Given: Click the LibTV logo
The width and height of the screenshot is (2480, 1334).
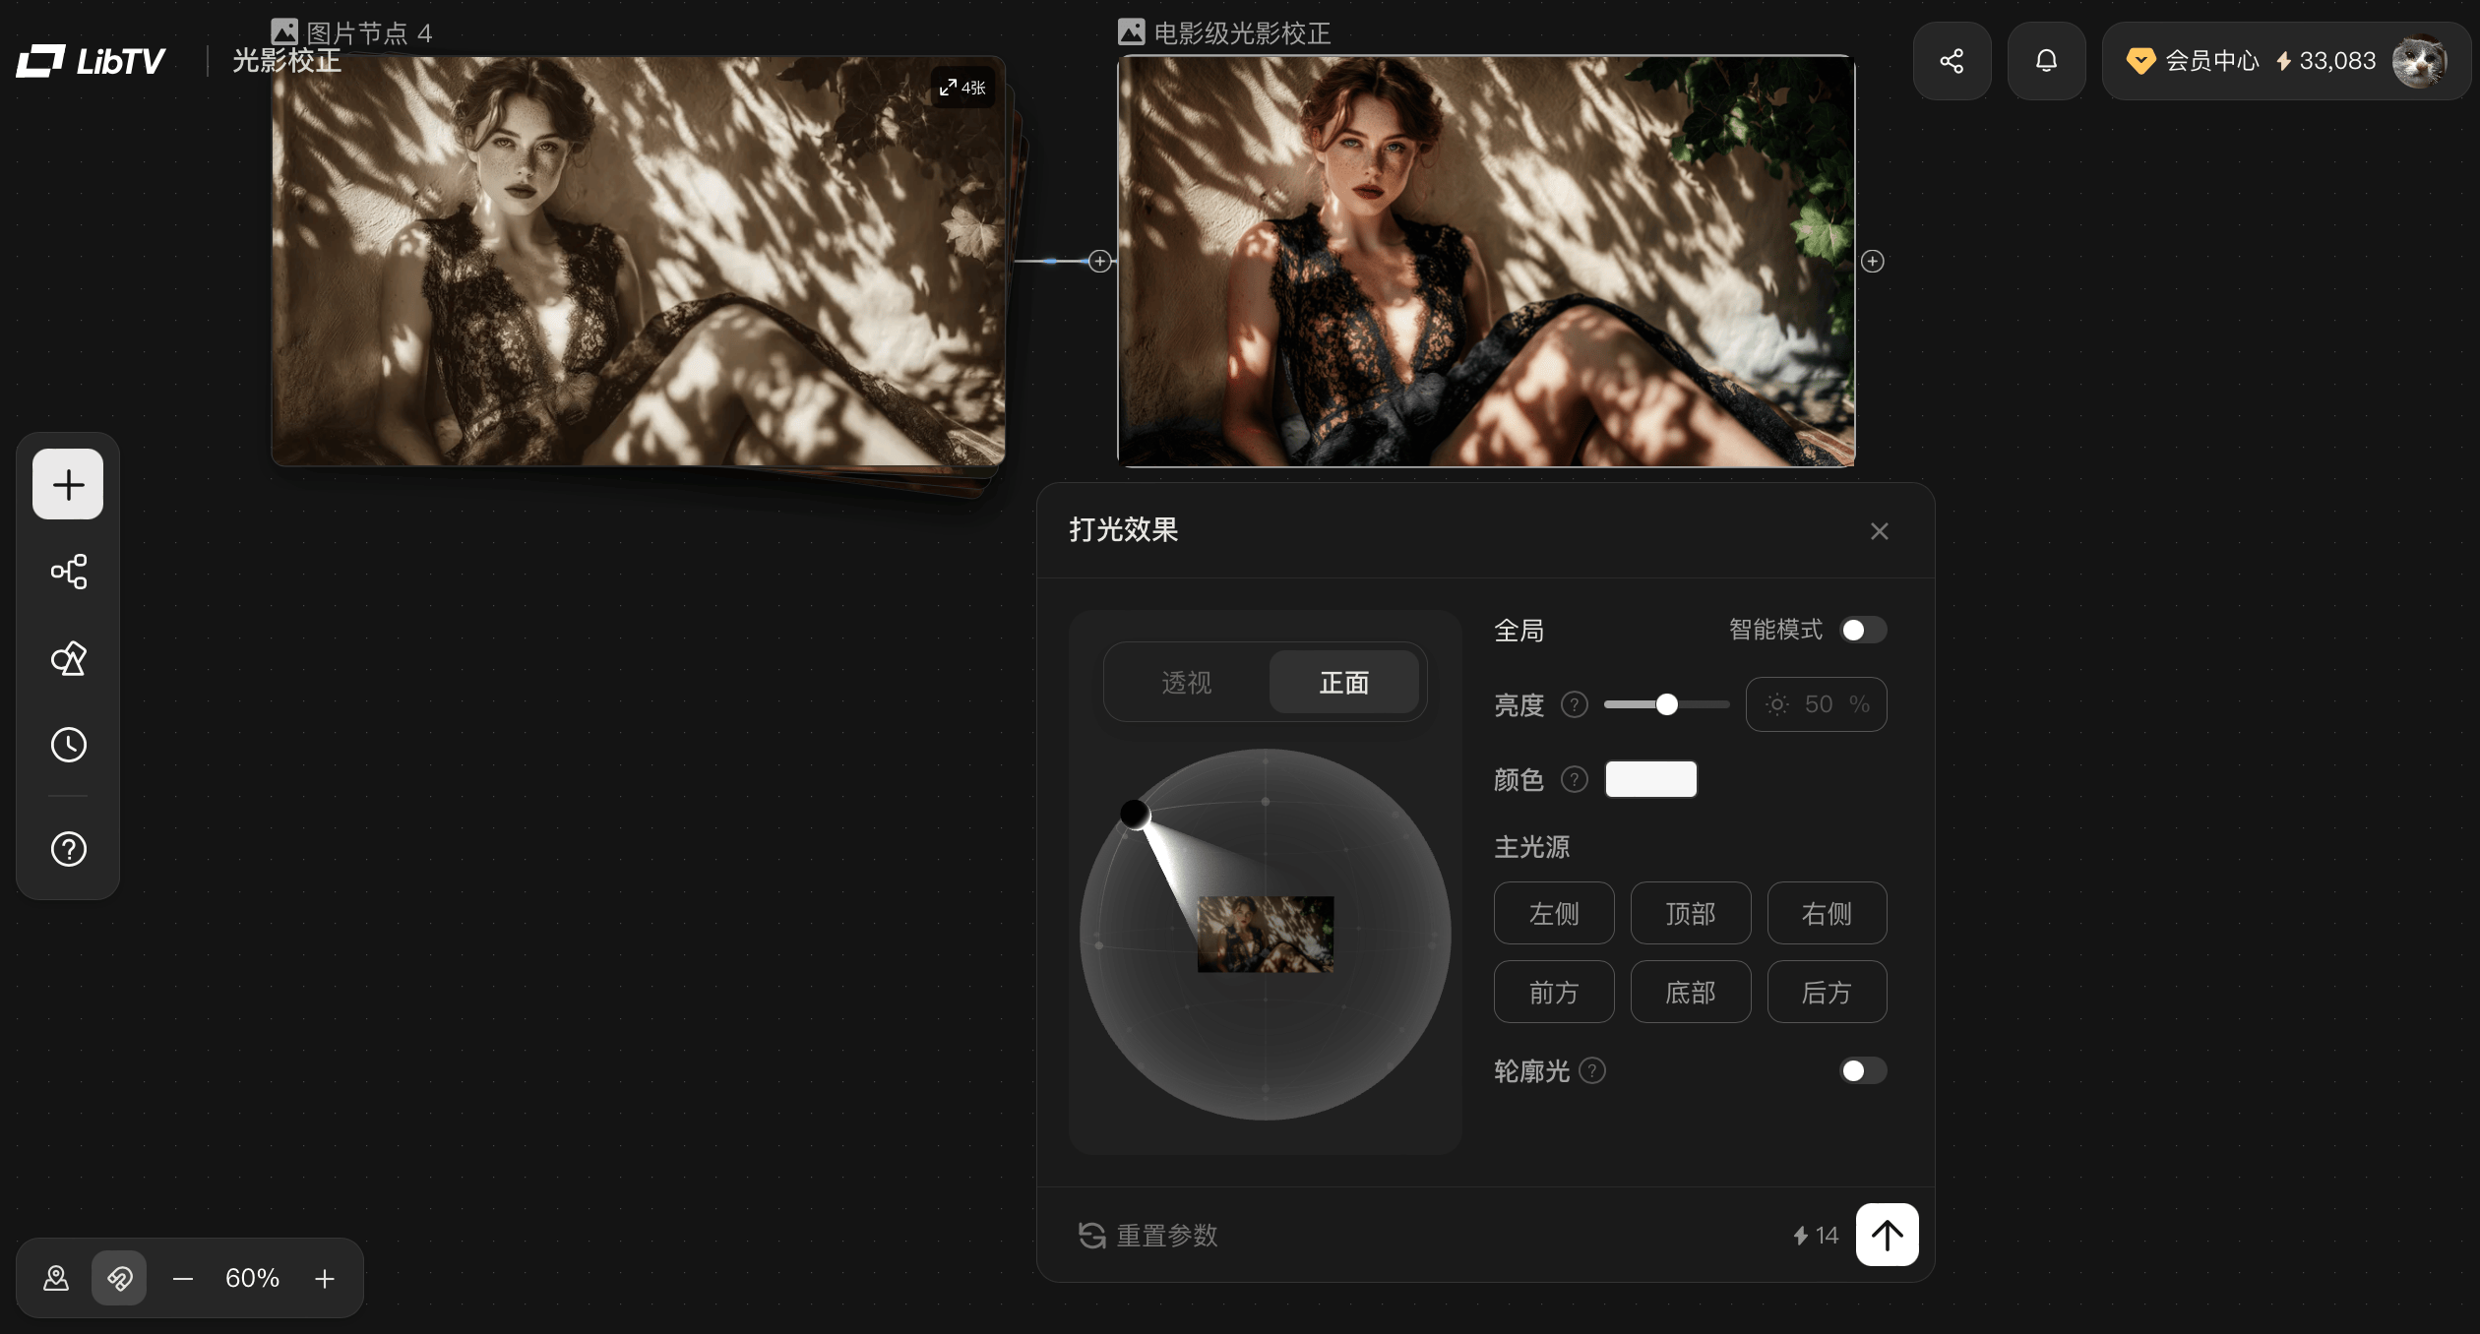Looking at the screenshot, I should point(91,61).
